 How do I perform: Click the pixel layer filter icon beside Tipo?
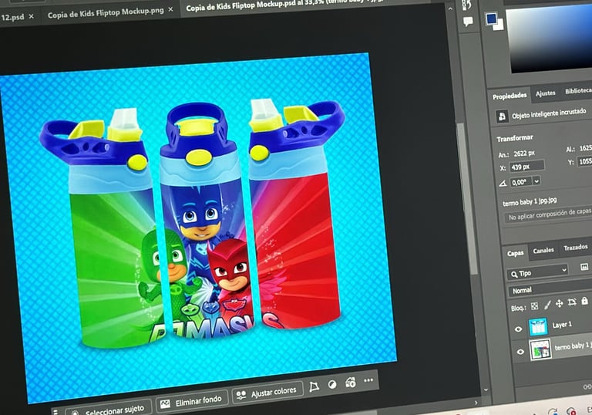[x=584, y=267]
